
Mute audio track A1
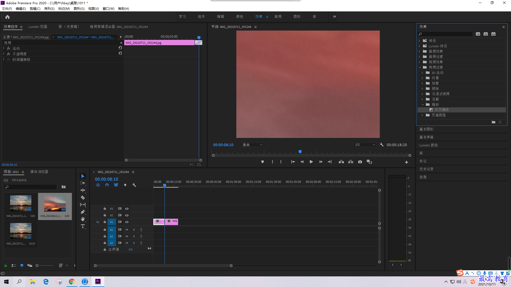[x=127, y=230]
